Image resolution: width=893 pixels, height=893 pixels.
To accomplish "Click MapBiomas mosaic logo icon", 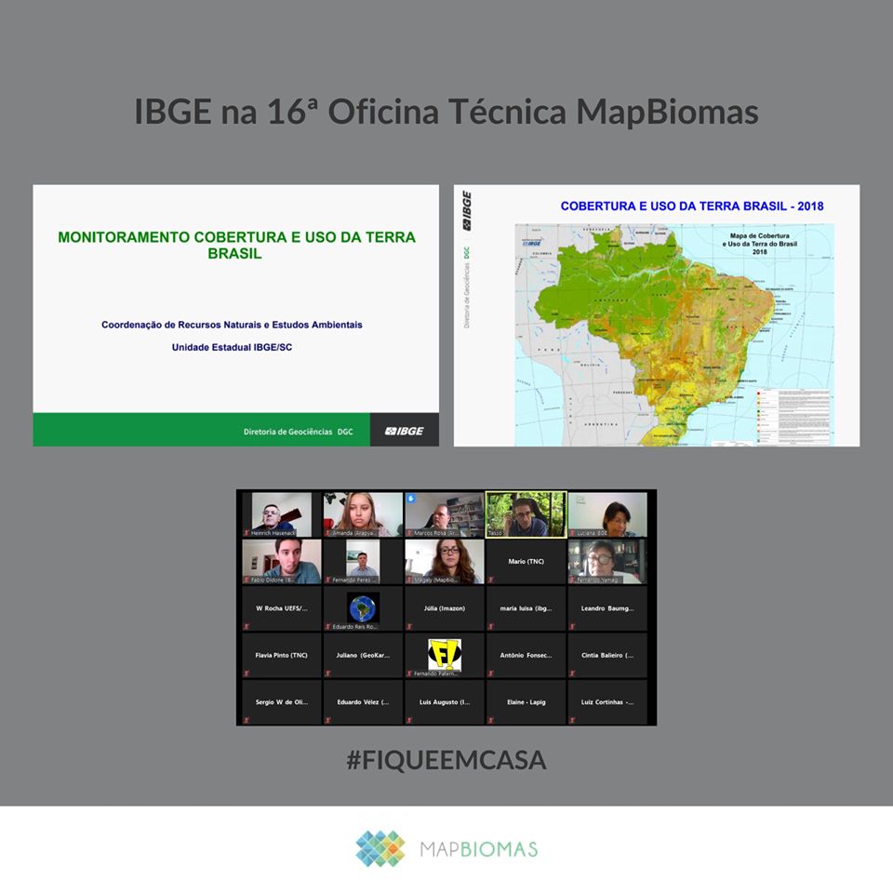I will pyautogui.click(x=380, y=848).
